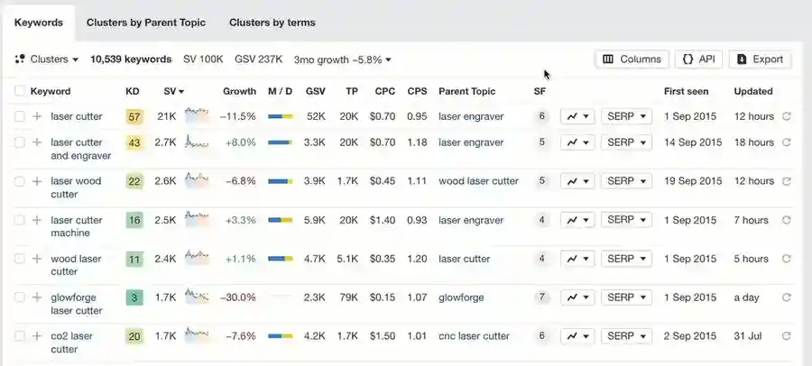Switch to Clusters by Parent Topic tab
The width and height of the screenshot is (812, 366).
coord(146,23)
